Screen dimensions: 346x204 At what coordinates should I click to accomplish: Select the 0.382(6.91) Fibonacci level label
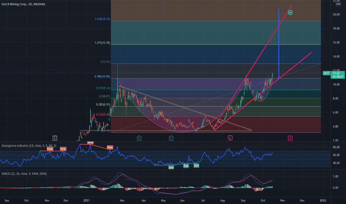(103, 105)
